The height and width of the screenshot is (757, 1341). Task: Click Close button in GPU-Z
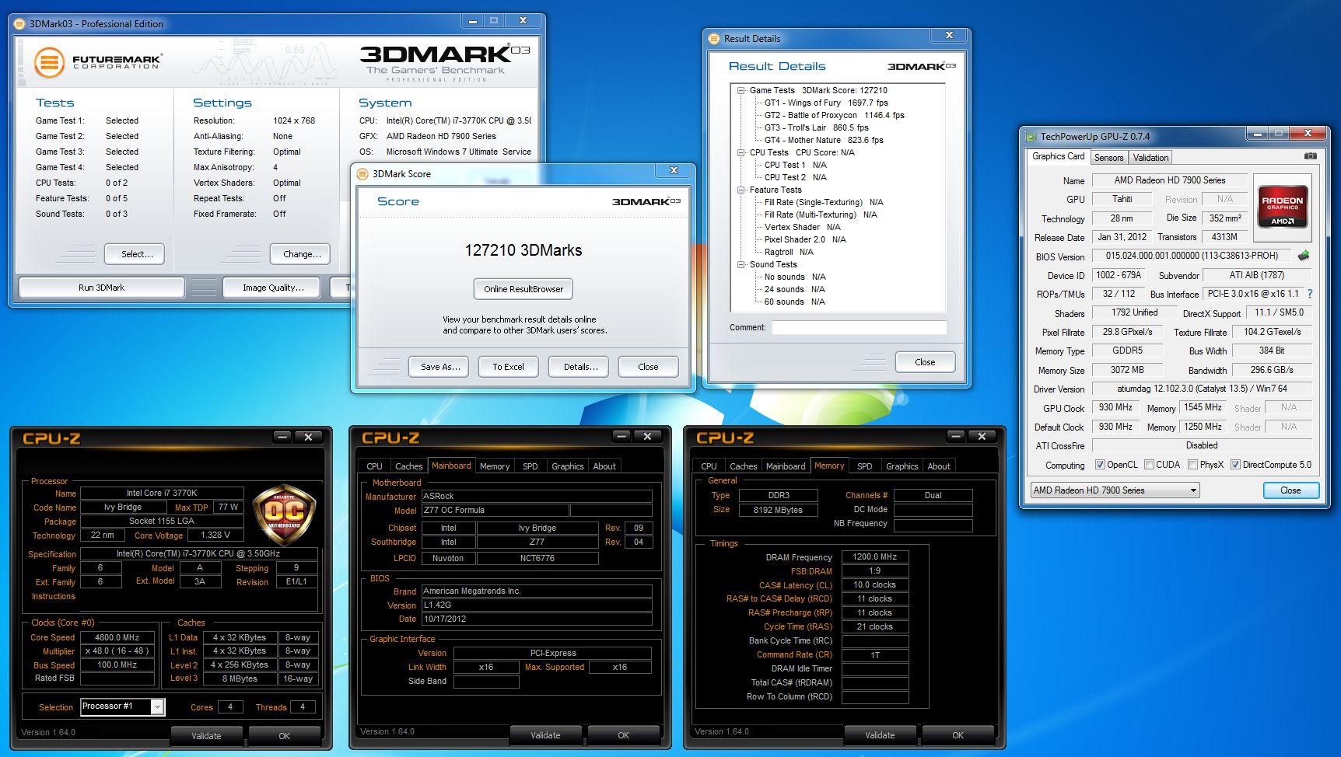pos(1290,490)
